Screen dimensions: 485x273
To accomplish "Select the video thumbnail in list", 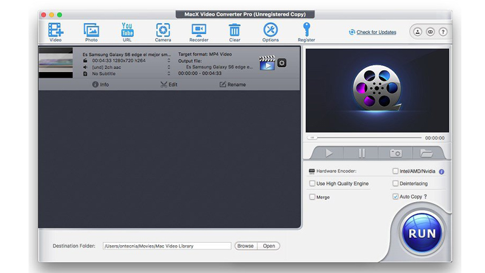I will click(x=56, y=63).
